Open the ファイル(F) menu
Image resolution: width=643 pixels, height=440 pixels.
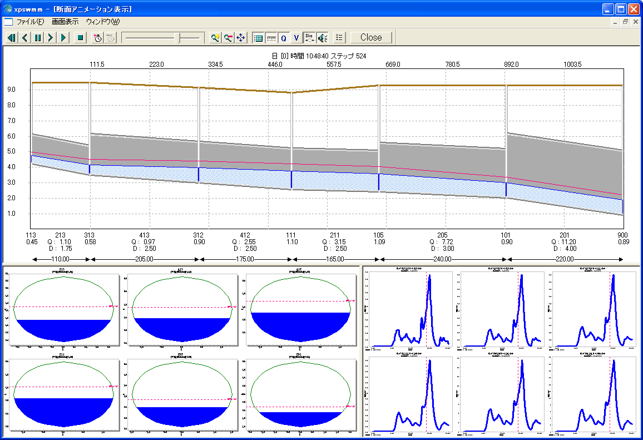tap(30, 22)
